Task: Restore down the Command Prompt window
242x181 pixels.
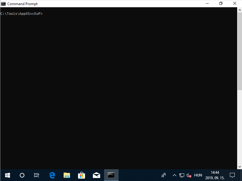Action: pyautogui.click(x=221, y=4)
